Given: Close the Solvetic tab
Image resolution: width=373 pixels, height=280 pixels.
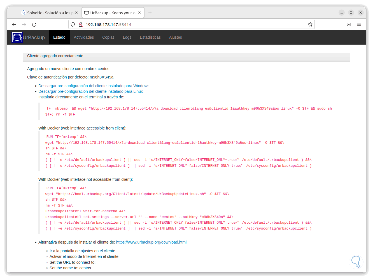Looking at the screenshot, I should (x=76, y=13).
